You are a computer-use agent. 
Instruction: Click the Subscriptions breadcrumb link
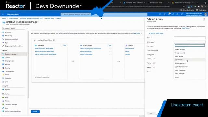pyautogui.click(x=13, y=19)
